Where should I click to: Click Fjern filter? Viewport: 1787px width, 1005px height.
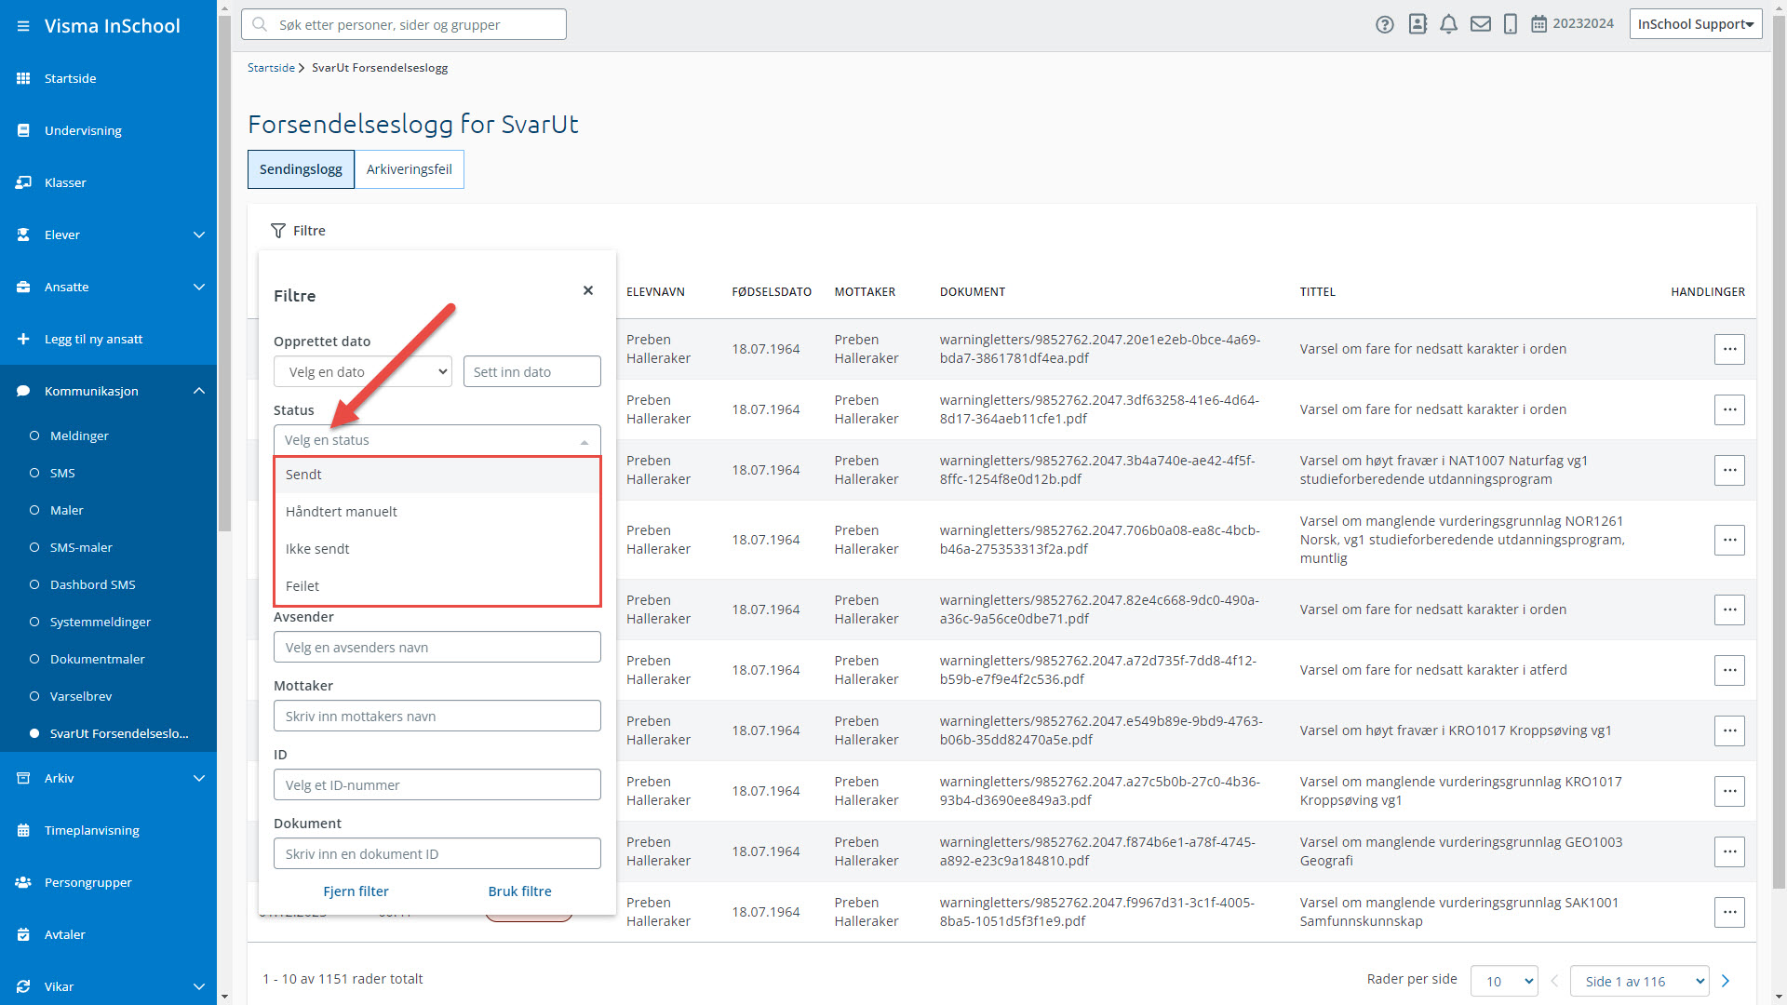tap(356, 891)
